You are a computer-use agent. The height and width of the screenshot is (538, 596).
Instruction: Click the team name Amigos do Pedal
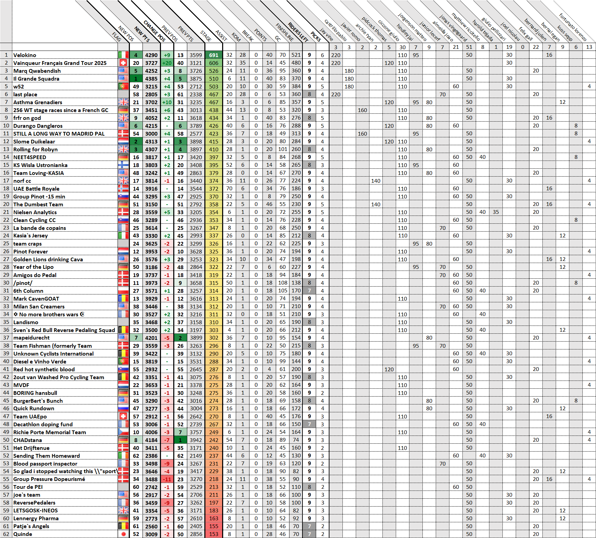pos(35,275)
